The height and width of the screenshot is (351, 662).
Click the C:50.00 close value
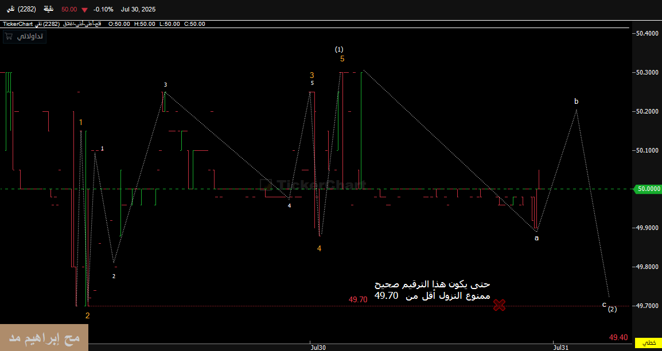(194, 24)
